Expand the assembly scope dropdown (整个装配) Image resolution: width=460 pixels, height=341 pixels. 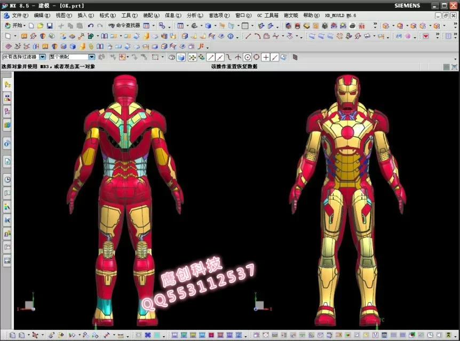tap(91, 57)
